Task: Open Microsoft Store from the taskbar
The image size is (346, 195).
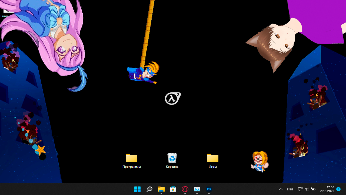Action: [x=173, y=189]
